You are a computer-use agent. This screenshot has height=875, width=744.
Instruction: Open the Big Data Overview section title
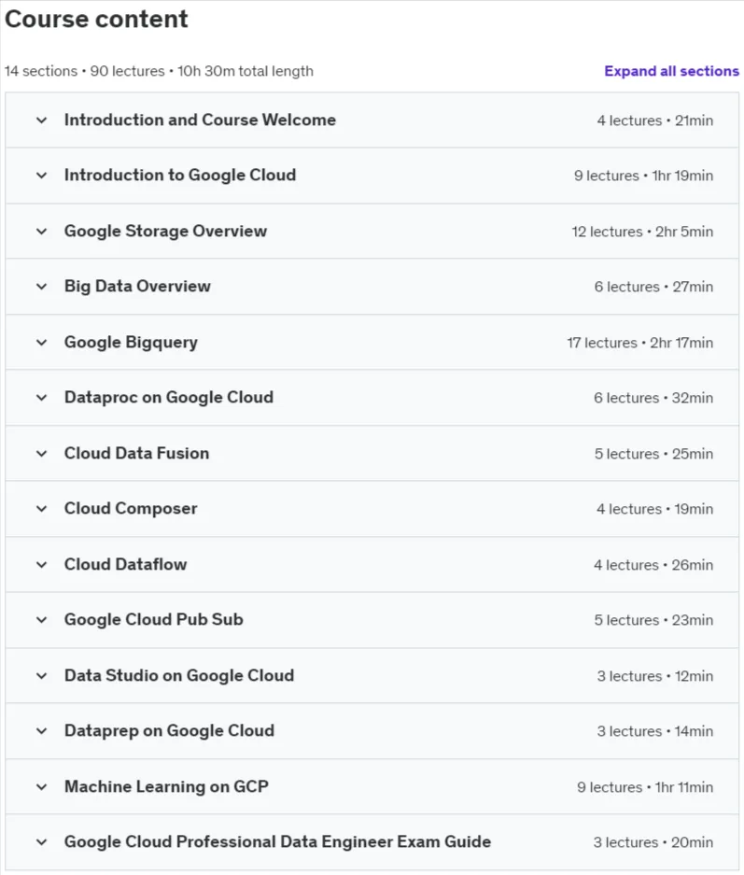pyautogui.click(x=137, y=287)
